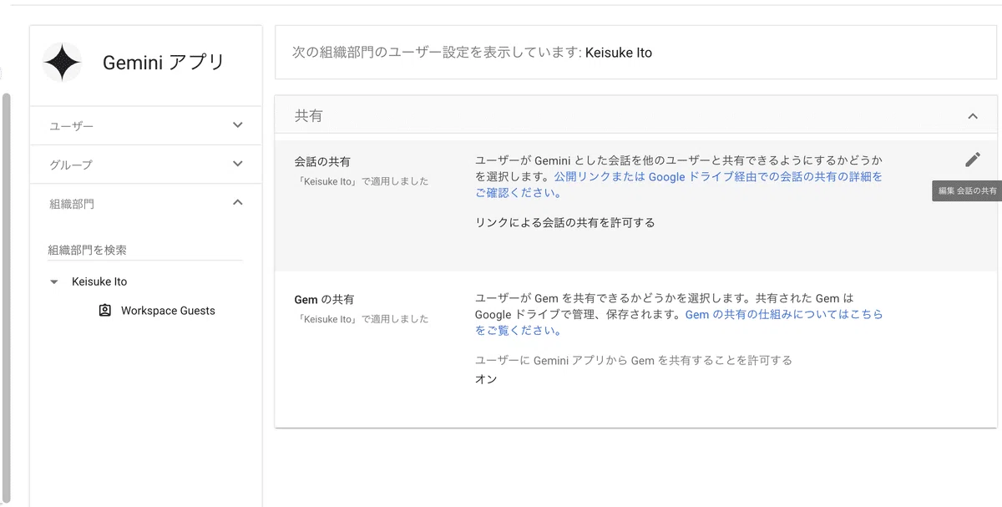Click the Workspace Guests badge icon

(x=104, y=310)
